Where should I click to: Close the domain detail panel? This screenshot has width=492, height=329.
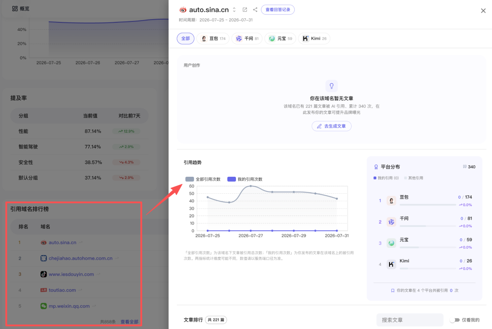click(x=483, y=10)
